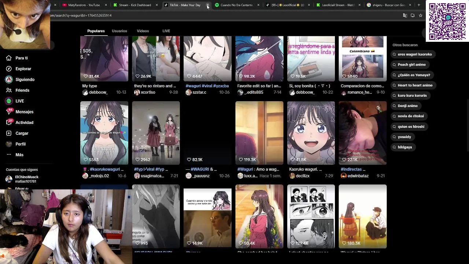The image size is (469, 264).
Task: Click usagimatca's avatar icon
Action: [x=137, y=176]
